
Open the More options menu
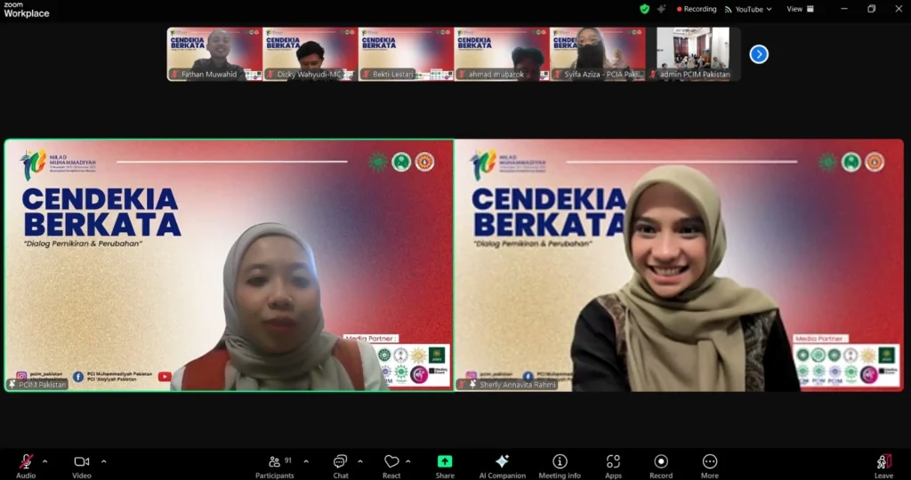click(x=709, y=466)
